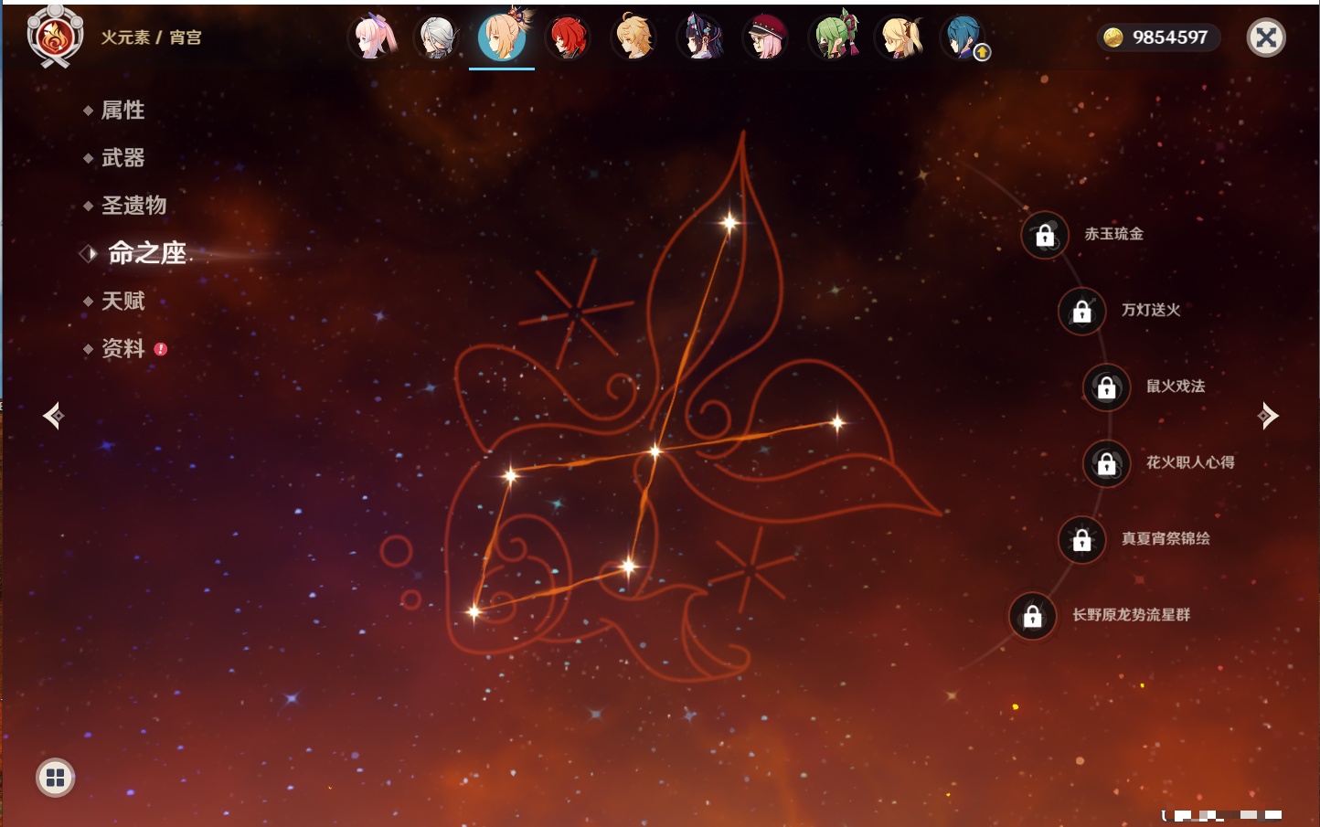Click the 赤玉琉金 constellation label
This screenshot has width=1320, height=827.
coord(1114,234)
